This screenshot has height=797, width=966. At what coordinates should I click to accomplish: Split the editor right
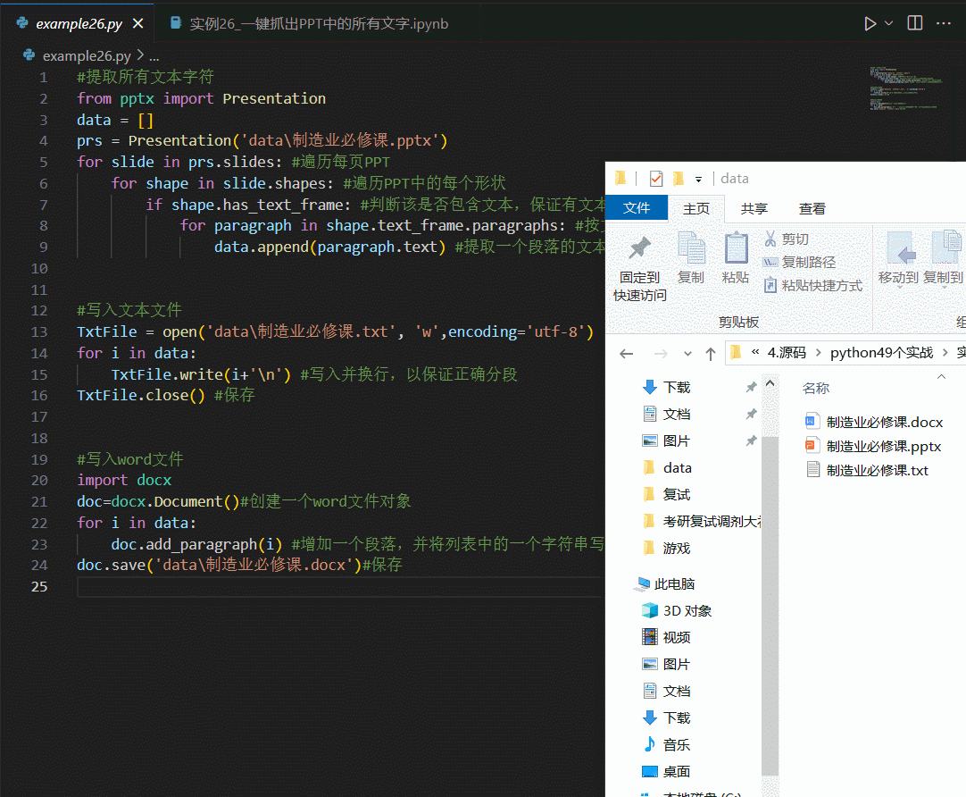tap(915, 23)
